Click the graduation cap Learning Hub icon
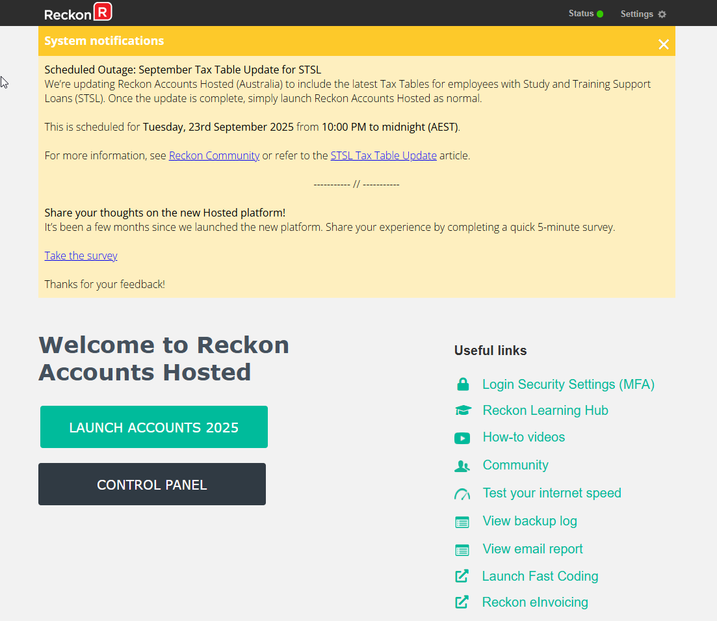This screenshot has height=621, width=717. pyautogui.click(x=463, y=410)
